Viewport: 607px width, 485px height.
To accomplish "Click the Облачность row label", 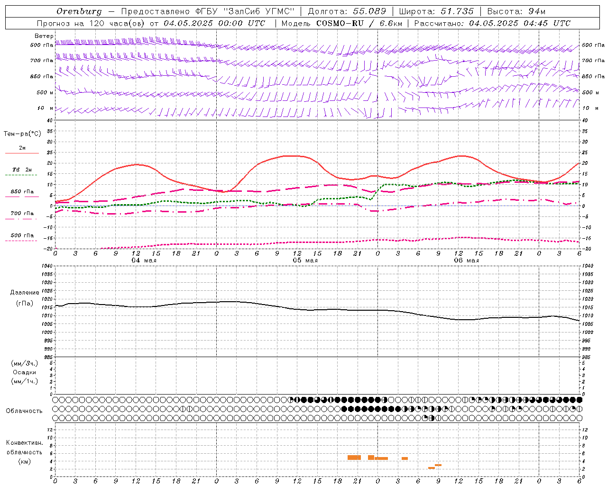I will (x=24, y=411).
